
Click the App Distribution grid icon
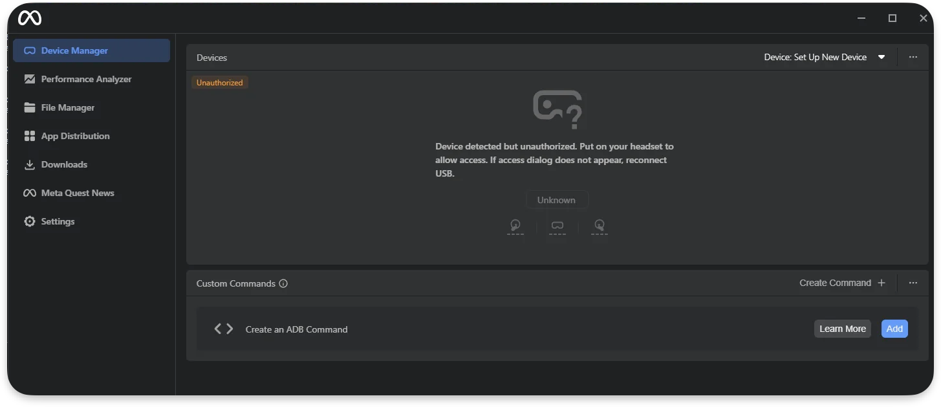pyautogui.click(x=29, y=136)
